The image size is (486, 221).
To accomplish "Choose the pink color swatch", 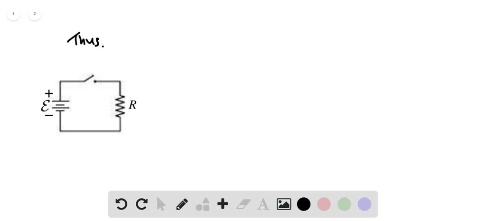I will (x=324, y=204).
